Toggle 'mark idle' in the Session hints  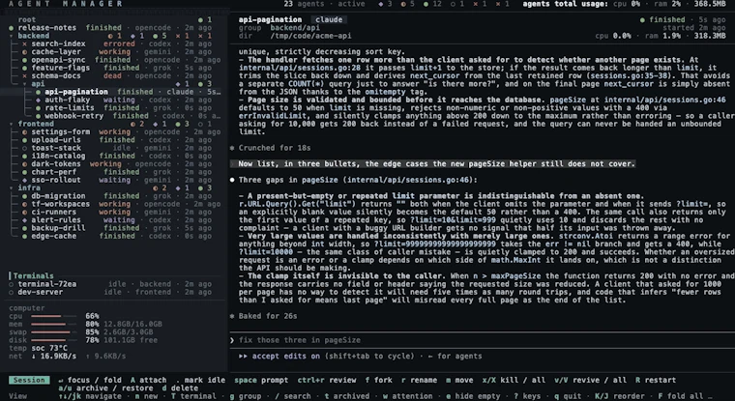point(200,380)
